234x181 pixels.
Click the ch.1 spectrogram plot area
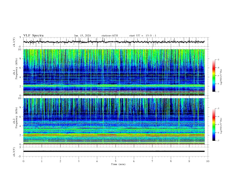(x=114, y=72)
